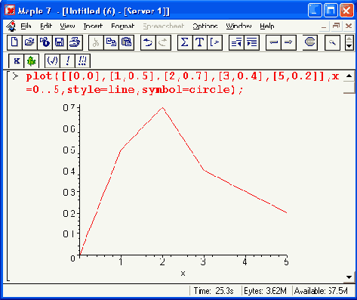Viewport: 357px width, 300px height.
Task: Click the Paste clipboard icon
Action: (x=126, y=42)
